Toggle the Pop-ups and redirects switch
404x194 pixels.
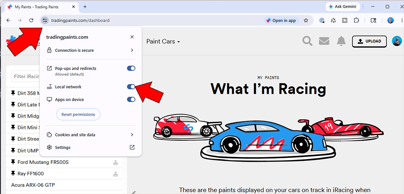coord(131,68)
